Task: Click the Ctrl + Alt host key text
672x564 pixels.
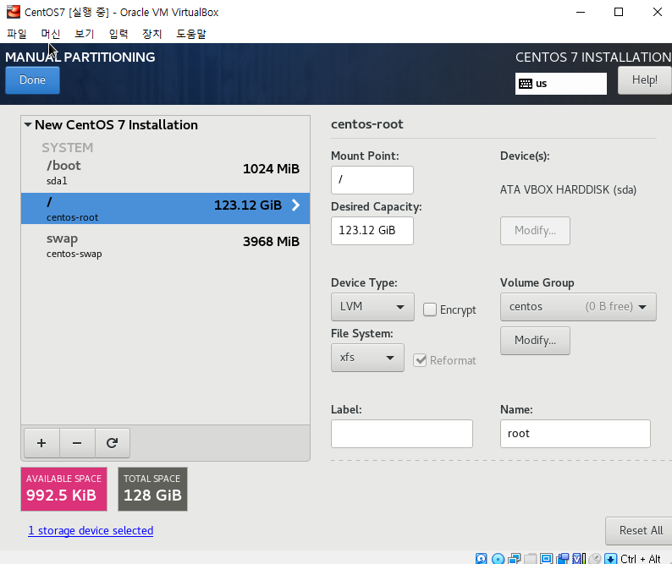Action: [641, 558]
